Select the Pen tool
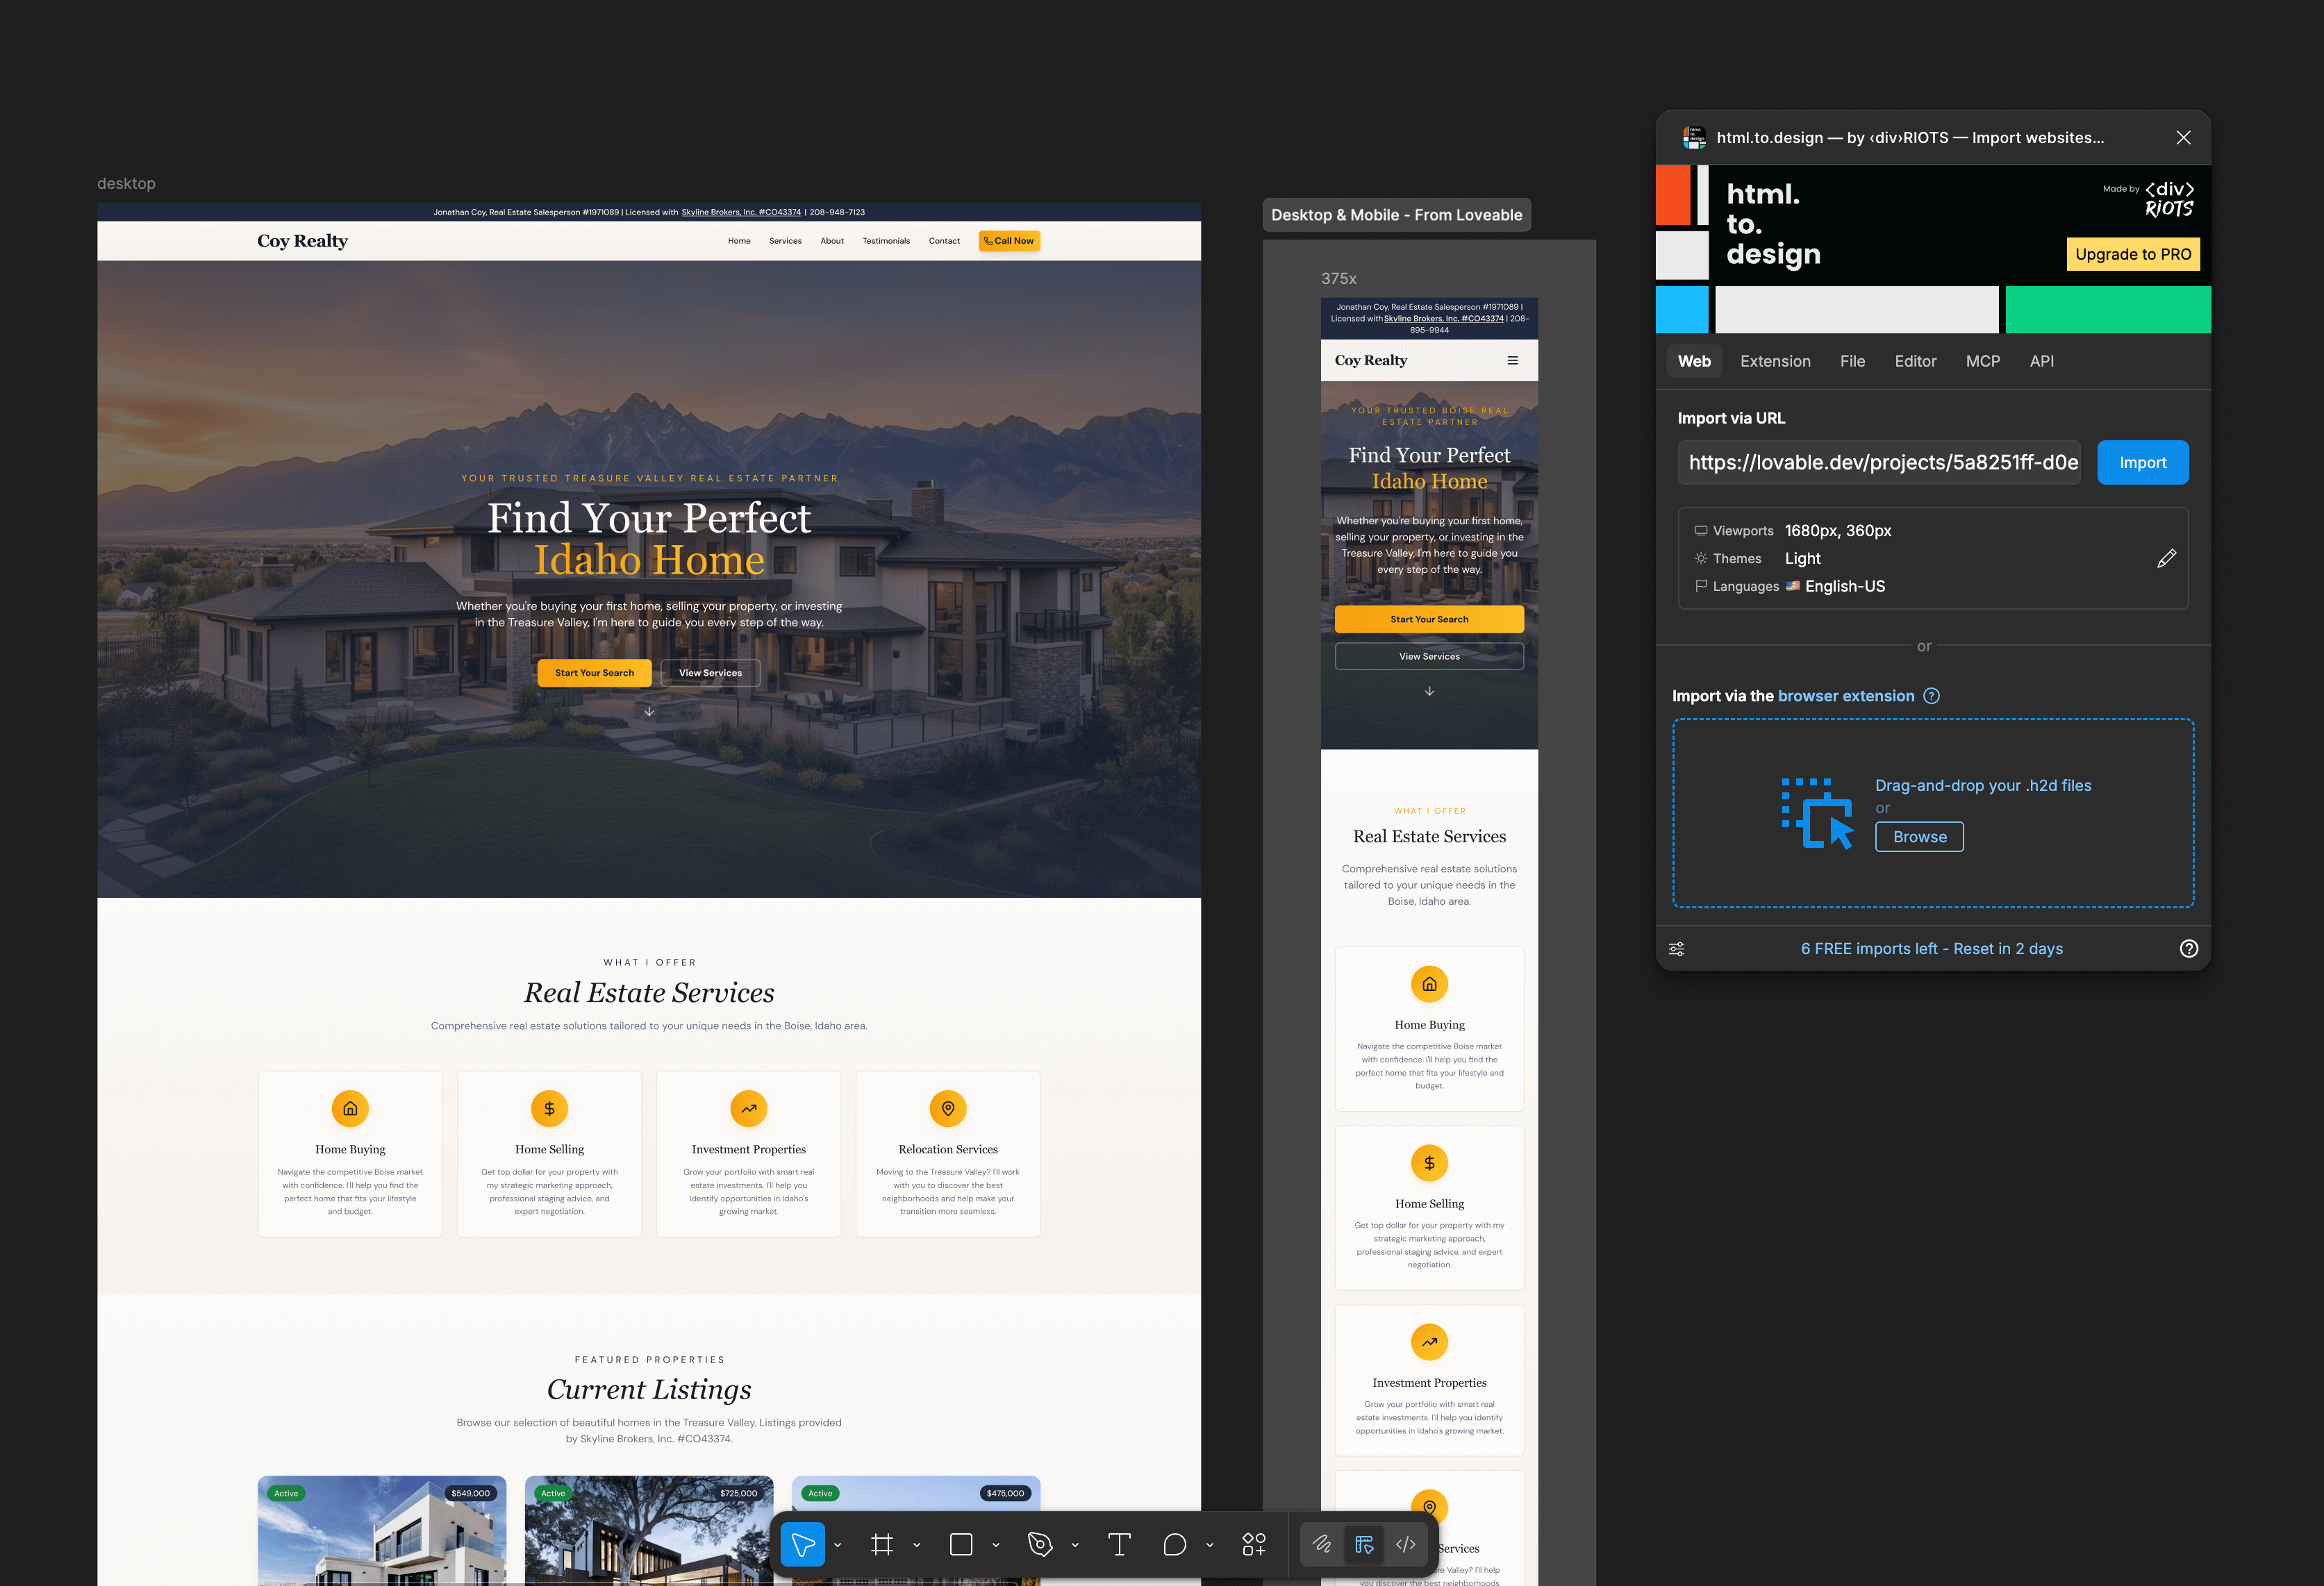Viewport: 2324px width, 1586px height. (x=1040, y=1544)
